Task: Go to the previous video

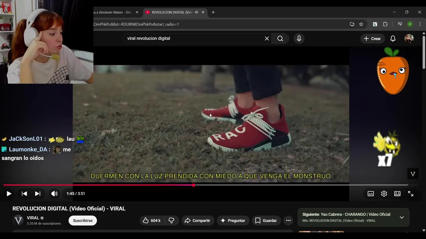Action: tap(24, 194)
